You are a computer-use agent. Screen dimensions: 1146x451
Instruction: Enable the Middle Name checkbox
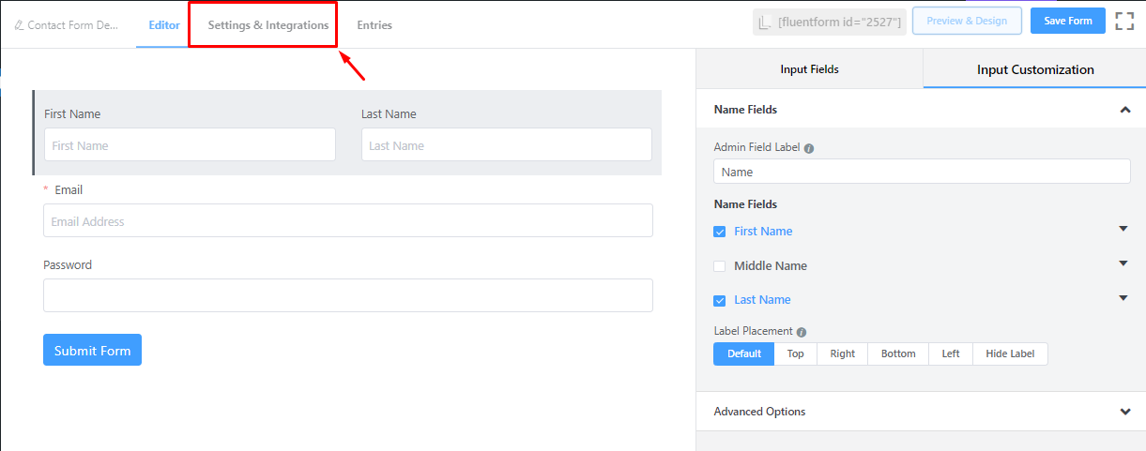[720, 266]
